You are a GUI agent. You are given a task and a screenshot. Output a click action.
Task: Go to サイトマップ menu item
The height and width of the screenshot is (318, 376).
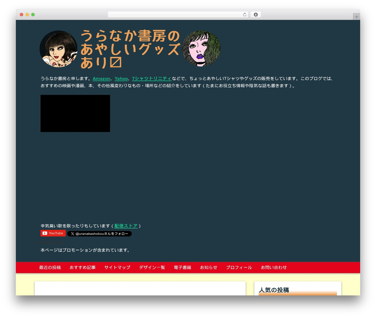click(x=117, y=268)
